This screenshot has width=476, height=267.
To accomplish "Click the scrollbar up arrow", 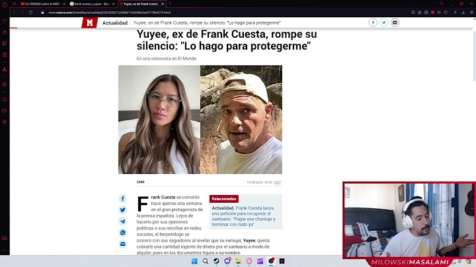I will click(474, 19).
